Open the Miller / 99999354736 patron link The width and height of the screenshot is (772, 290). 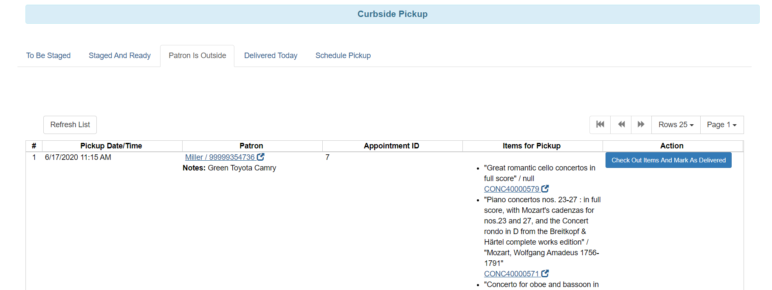[x=220, y=157]
